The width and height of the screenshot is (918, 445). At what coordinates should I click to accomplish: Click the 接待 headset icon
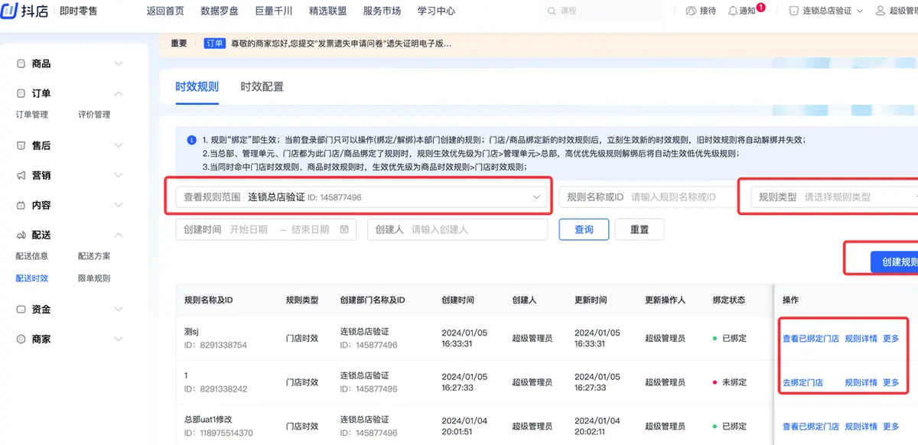point(692,11)
